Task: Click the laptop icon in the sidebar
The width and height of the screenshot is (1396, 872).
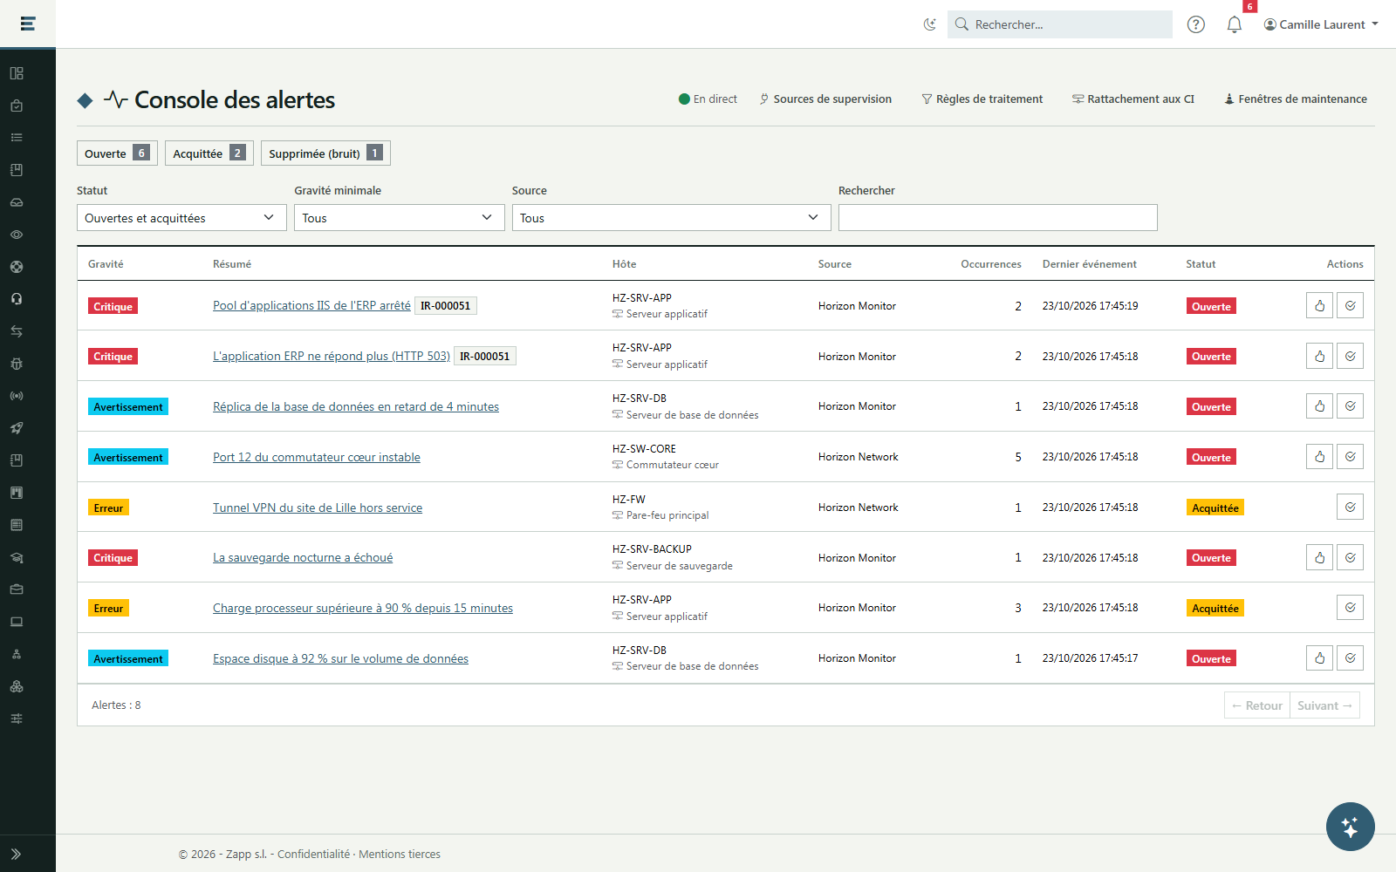Action: (x=17, y=622)
